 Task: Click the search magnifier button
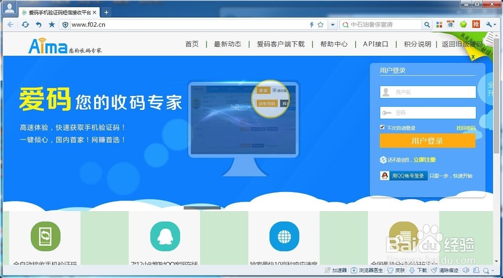tap(427, 25)
